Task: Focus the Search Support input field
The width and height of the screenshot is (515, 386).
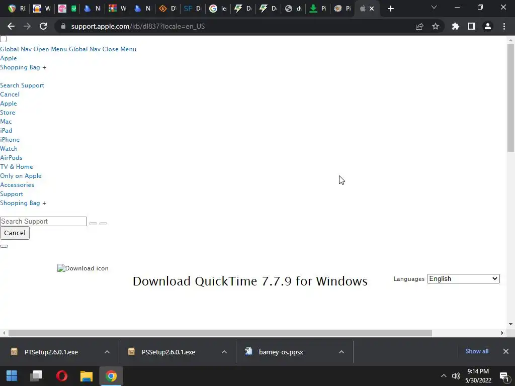Action: pos(43,222)
